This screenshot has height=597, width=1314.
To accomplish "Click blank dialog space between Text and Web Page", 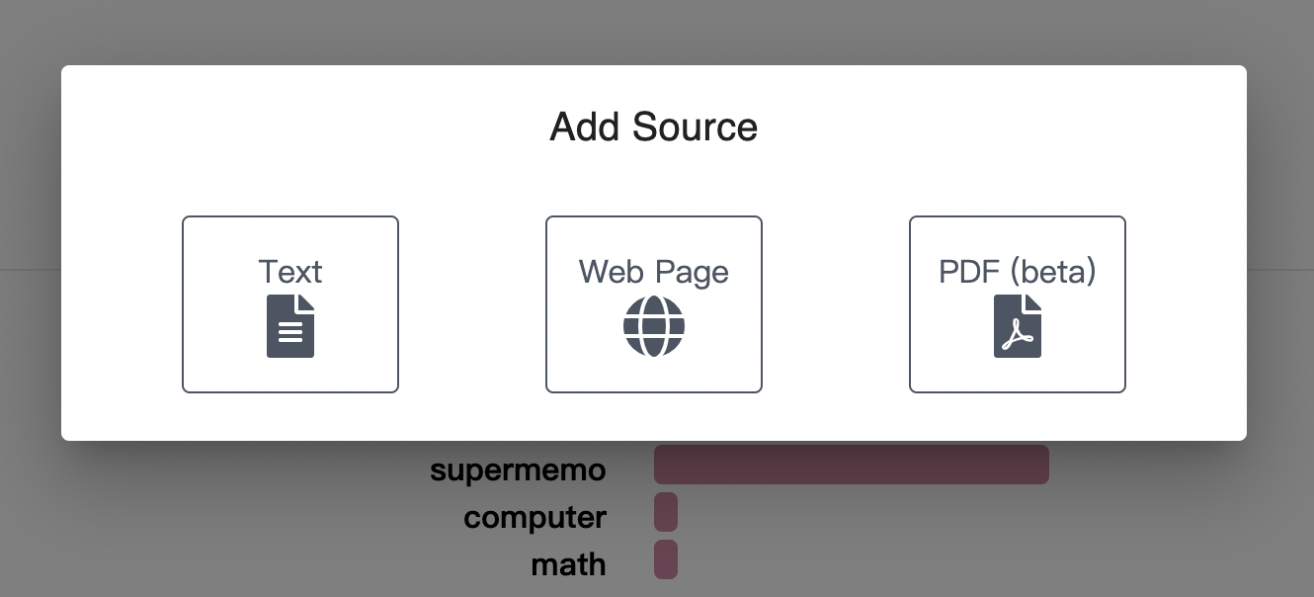I will click(x=472, y=304).
